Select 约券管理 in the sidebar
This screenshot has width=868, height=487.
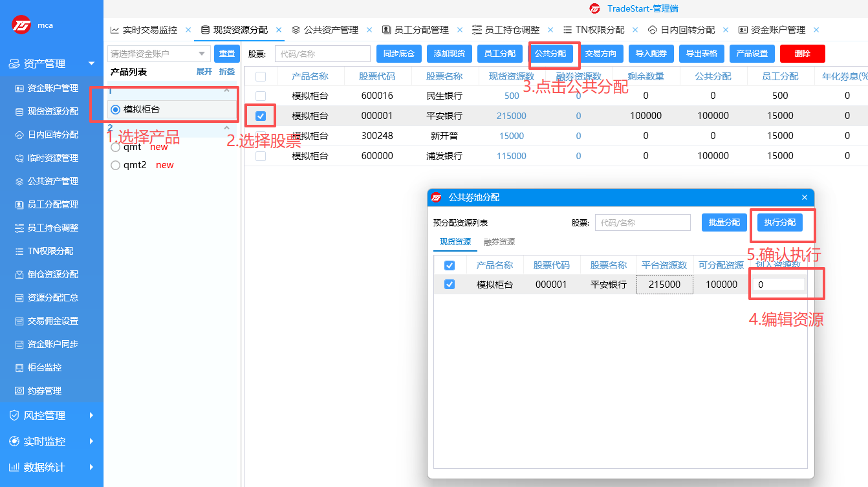(39, 390)
